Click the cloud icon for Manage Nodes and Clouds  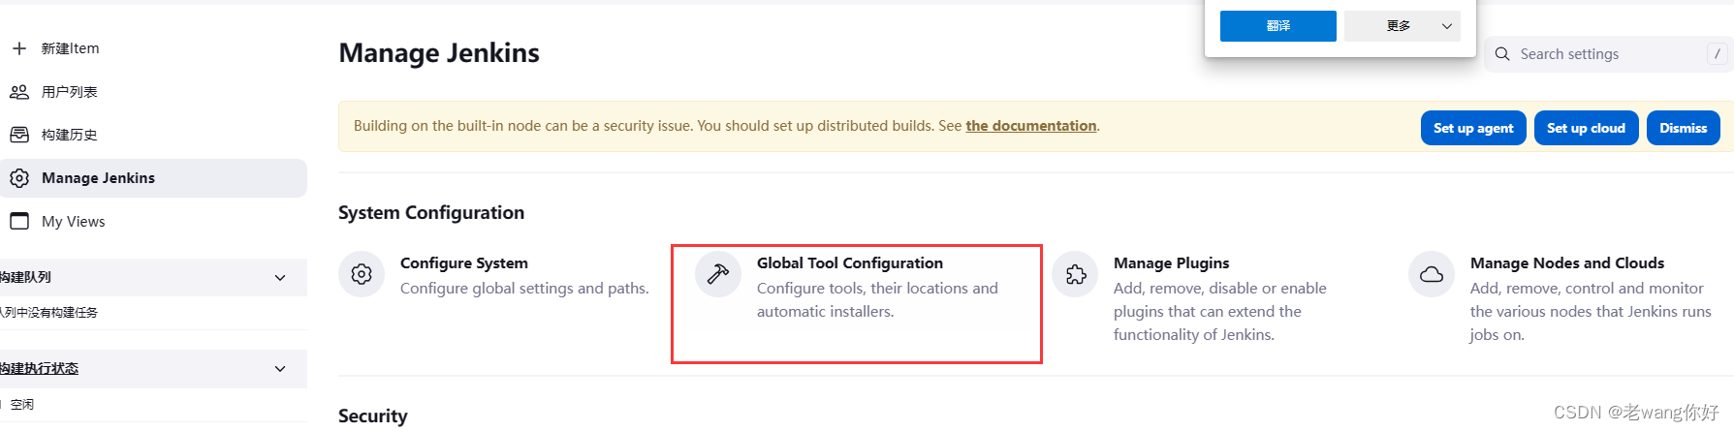pyautogui.click(x=1432, y=275)
